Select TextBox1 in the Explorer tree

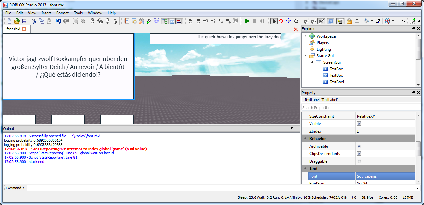(337, 82)
